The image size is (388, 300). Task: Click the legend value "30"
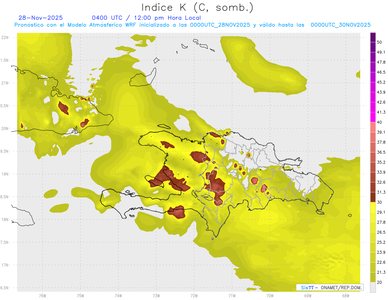[x=380, y=202]
